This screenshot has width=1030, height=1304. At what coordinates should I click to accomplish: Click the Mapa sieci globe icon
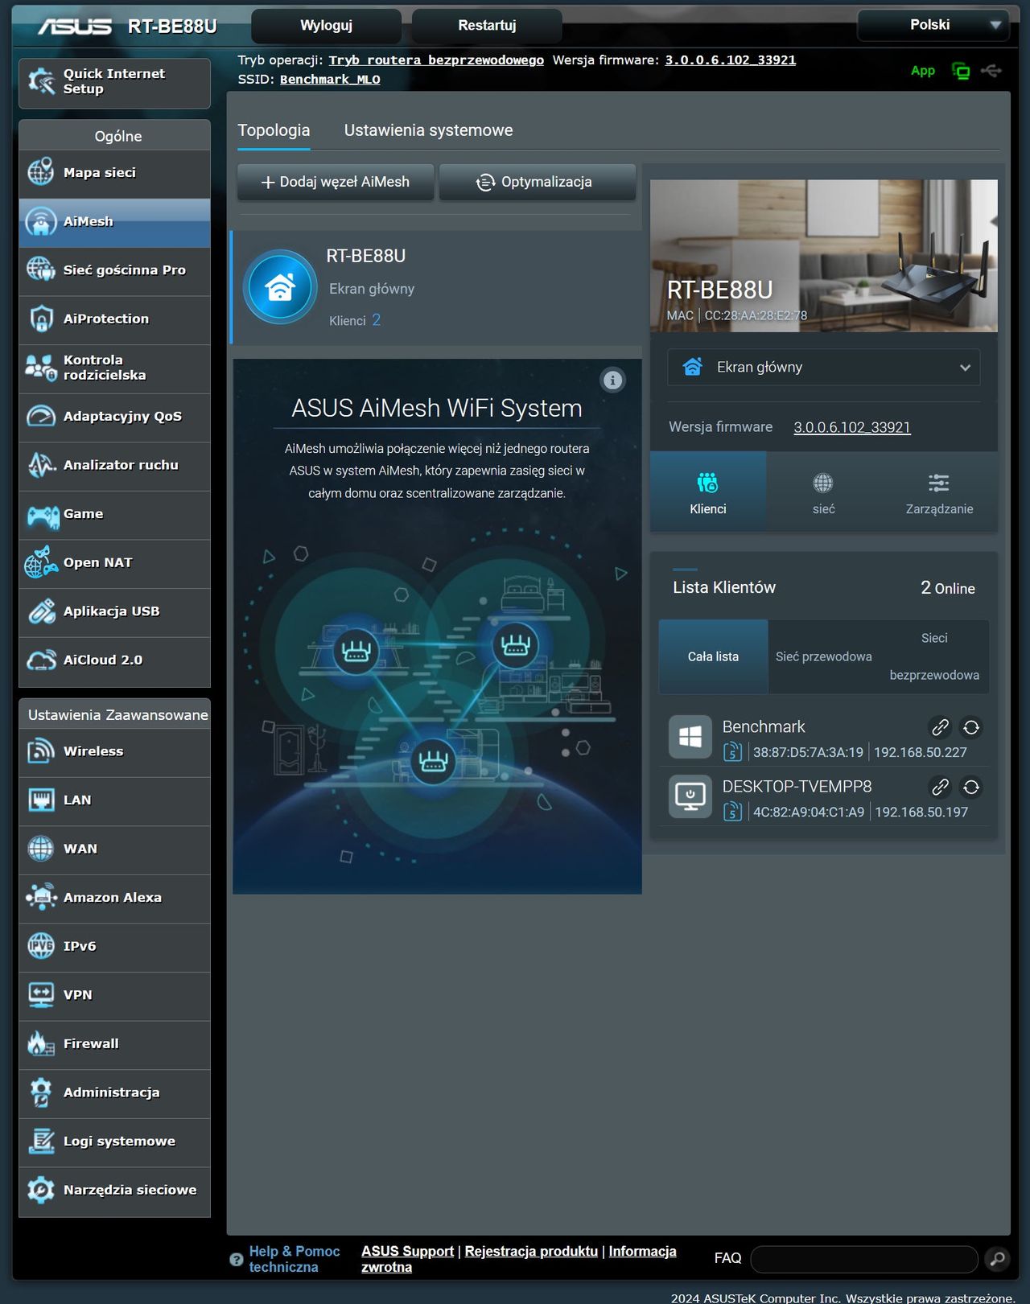(41, 172)
